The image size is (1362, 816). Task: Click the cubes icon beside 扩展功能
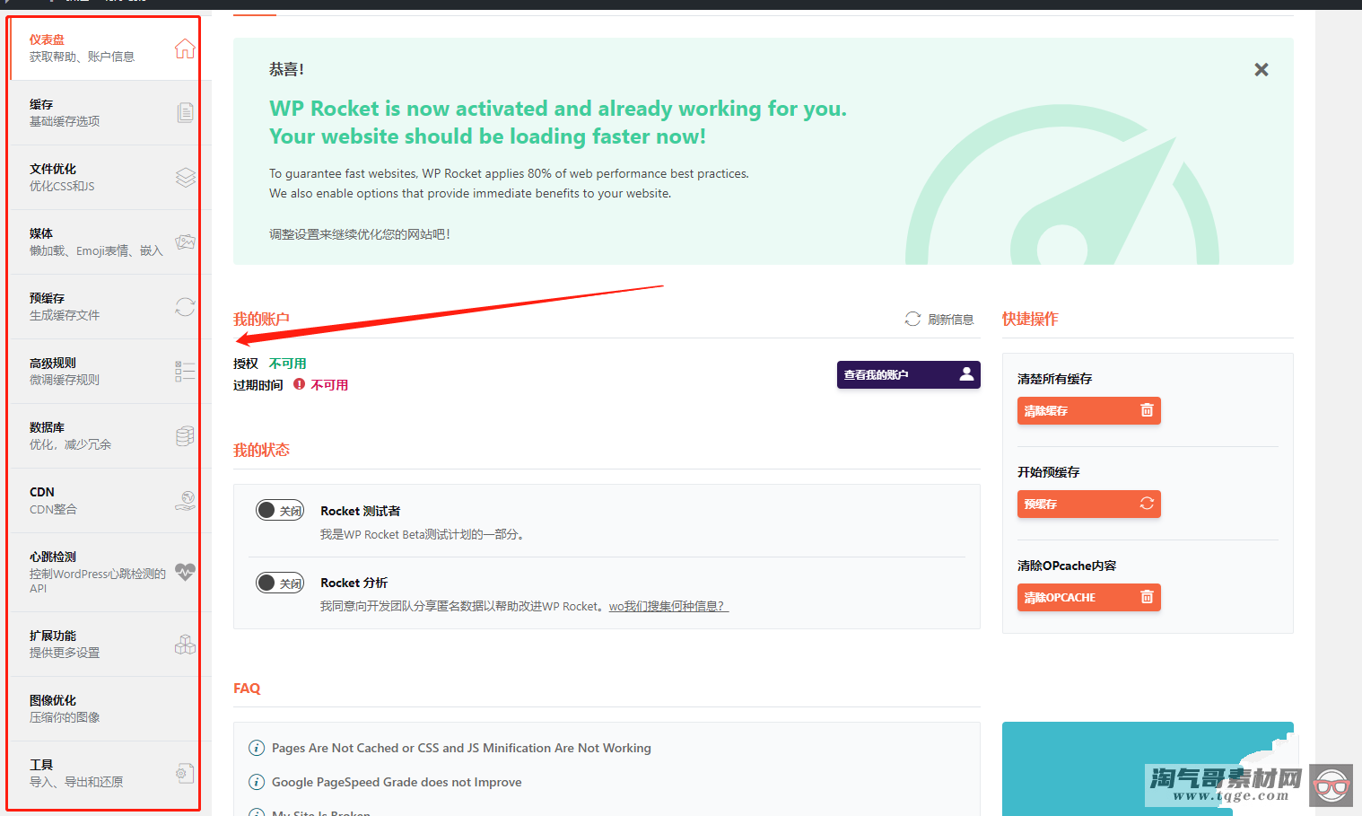point(185,645)
